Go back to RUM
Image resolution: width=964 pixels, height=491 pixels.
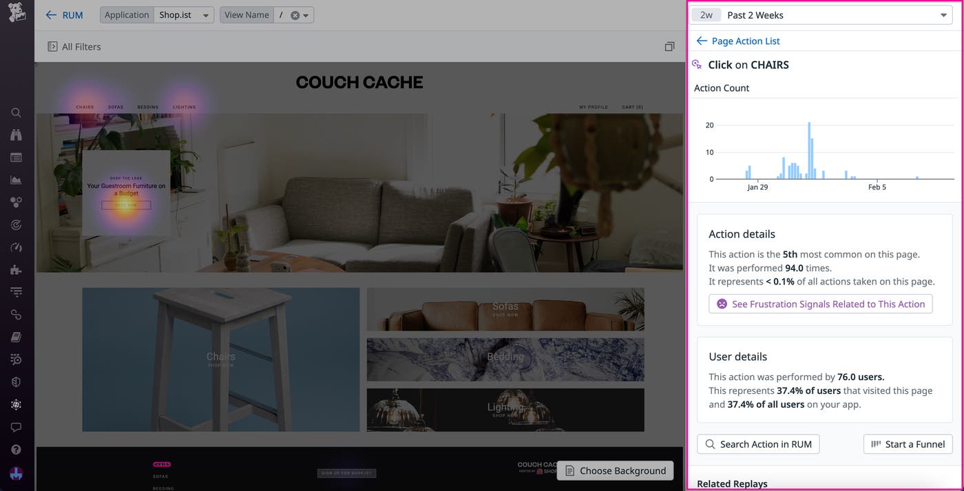pos(64,15)
